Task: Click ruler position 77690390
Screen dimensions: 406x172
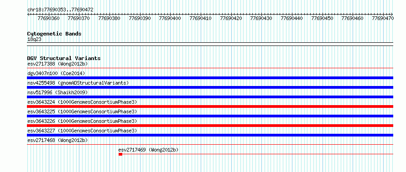Action: click(x=140, y=18)
